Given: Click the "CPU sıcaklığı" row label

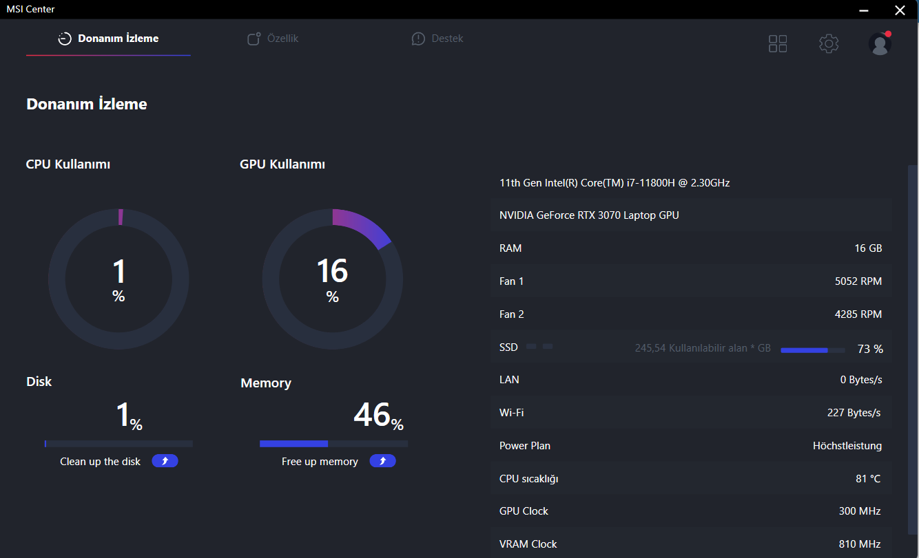Looking at the screenshot, I should [x=529, y=479].
